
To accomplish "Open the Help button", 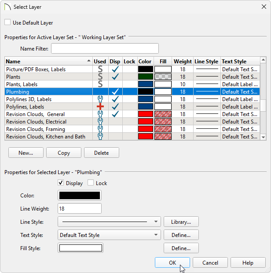I will [x=248, y=262].
